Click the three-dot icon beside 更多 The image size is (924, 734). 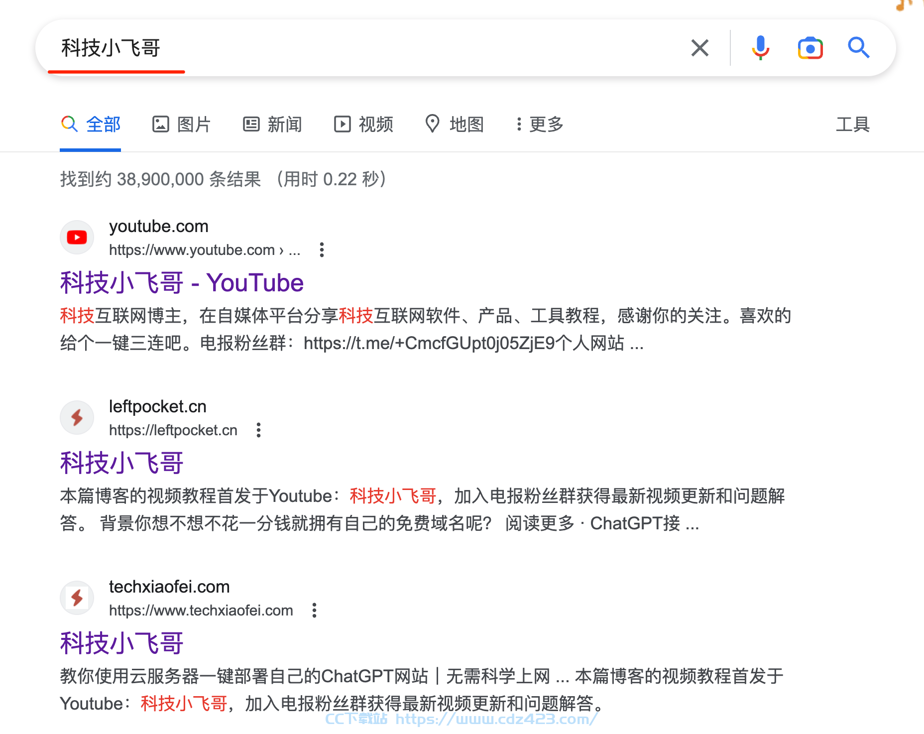[x=519, y=124]
